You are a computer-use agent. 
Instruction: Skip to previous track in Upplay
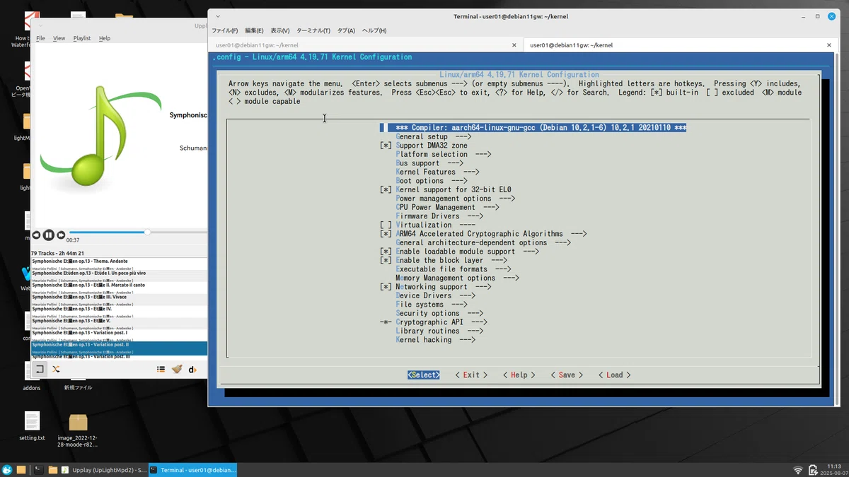click(x=36, y=235)
